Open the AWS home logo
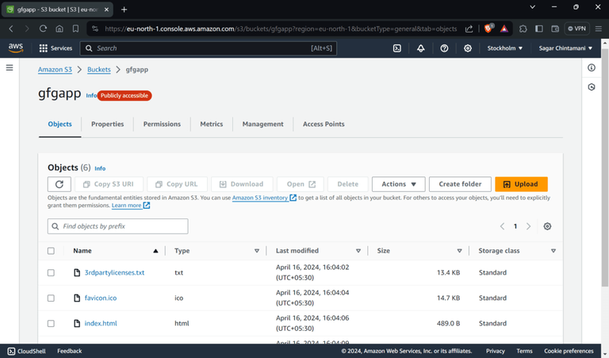609x358 pixels. (16, 48)
